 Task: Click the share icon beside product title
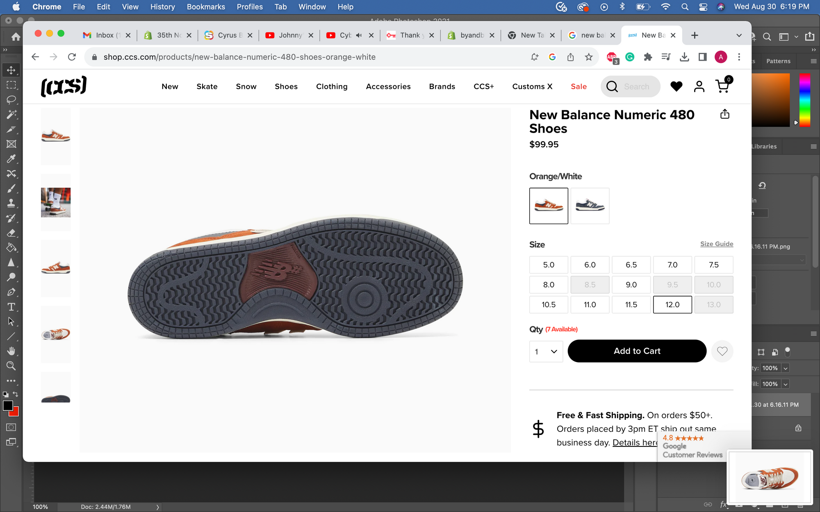pos(724,114)
